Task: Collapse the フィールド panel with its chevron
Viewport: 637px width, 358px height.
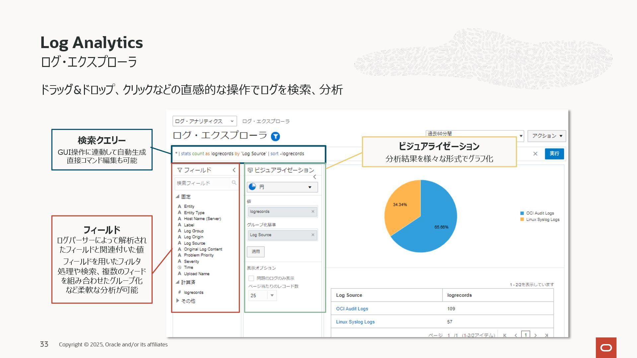Action: (x=234, y=170)
